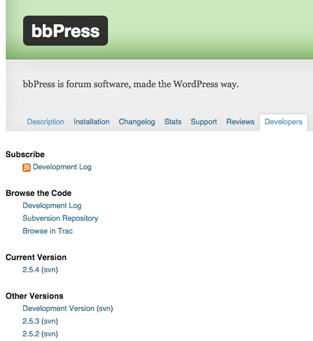The image size is (313, 341).
Task: Click the bbPress logo banner
Action: 65,31
